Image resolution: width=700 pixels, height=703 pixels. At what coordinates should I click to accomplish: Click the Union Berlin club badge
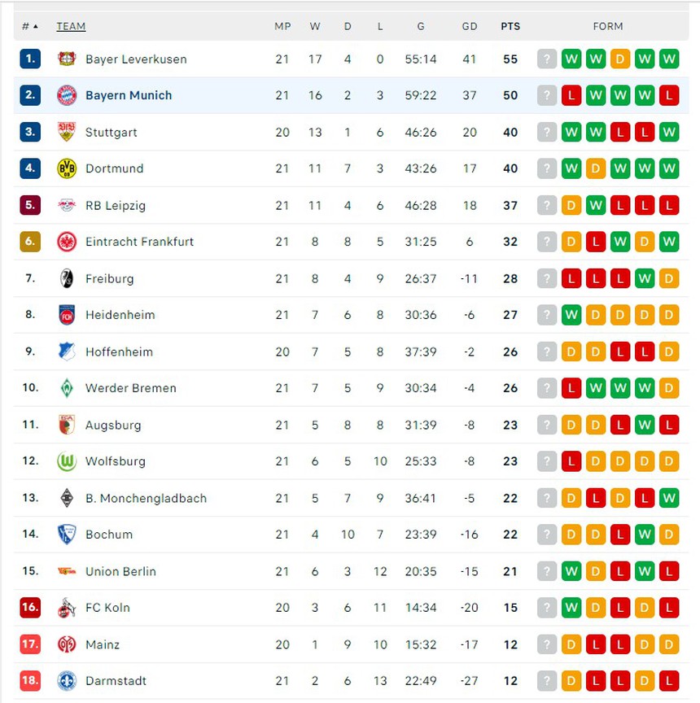(x=68, y=571)
